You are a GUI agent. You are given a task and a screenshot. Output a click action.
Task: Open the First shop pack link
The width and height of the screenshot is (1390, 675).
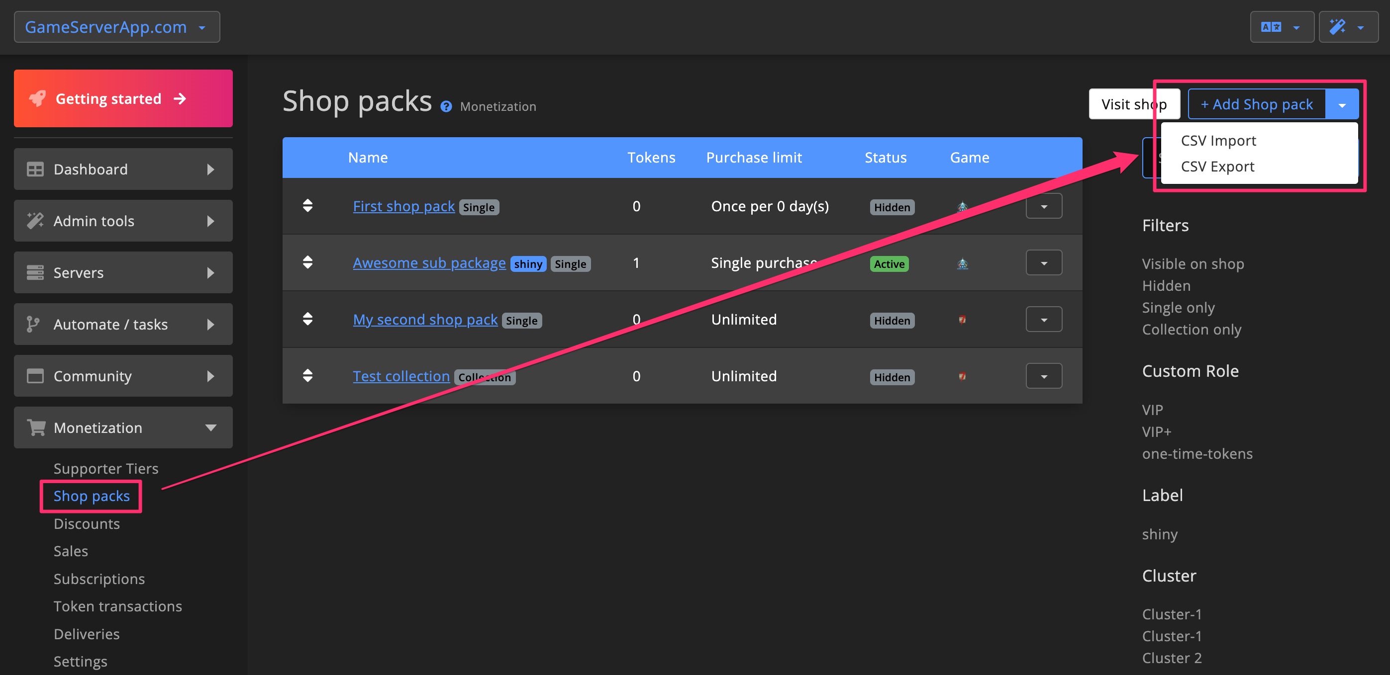coord(403,206)
